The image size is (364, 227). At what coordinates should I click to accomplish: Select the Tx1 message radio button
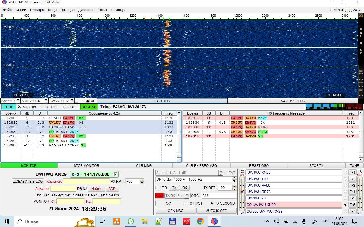coord(346,173)
